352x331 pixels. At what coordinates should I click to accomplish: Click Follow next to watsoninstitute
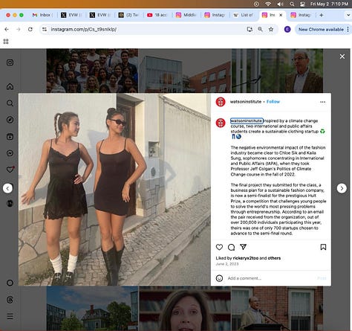tap(273, 102)
